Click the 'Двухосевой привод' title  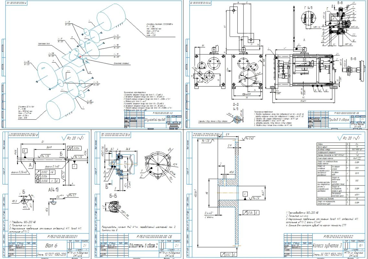point(155,120)
